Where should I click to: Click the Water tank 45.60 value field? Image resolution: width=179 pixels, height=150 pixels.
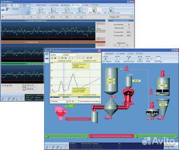[x=111, y=80]
